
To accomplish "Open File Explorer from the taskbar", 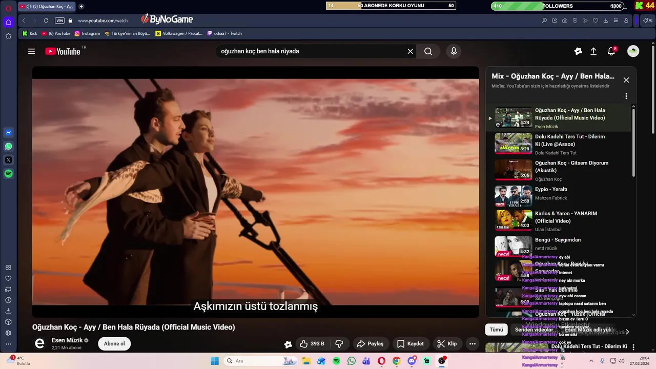I will (306, 361).
